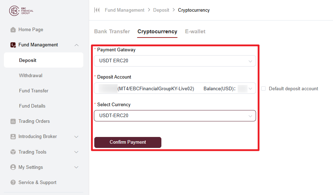
Task: Click the Introducing Broker person icon
Action: [13, 137]
